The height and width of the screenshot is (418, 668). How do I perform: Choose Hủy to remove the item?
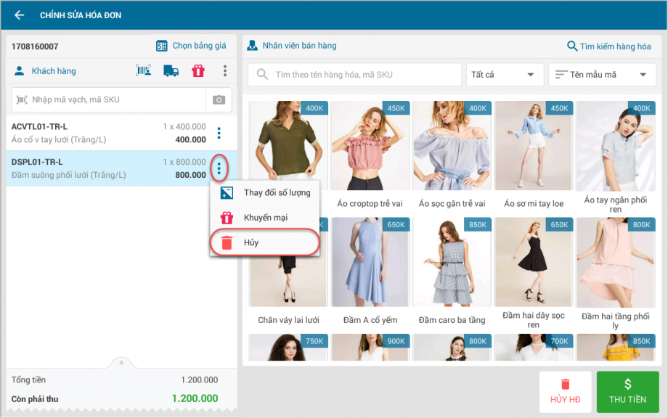coord(265,242)
